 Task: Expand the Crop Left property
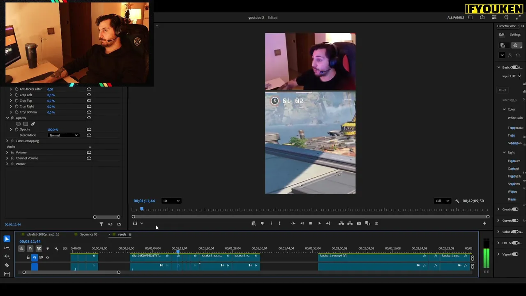[x=11, y=95]
